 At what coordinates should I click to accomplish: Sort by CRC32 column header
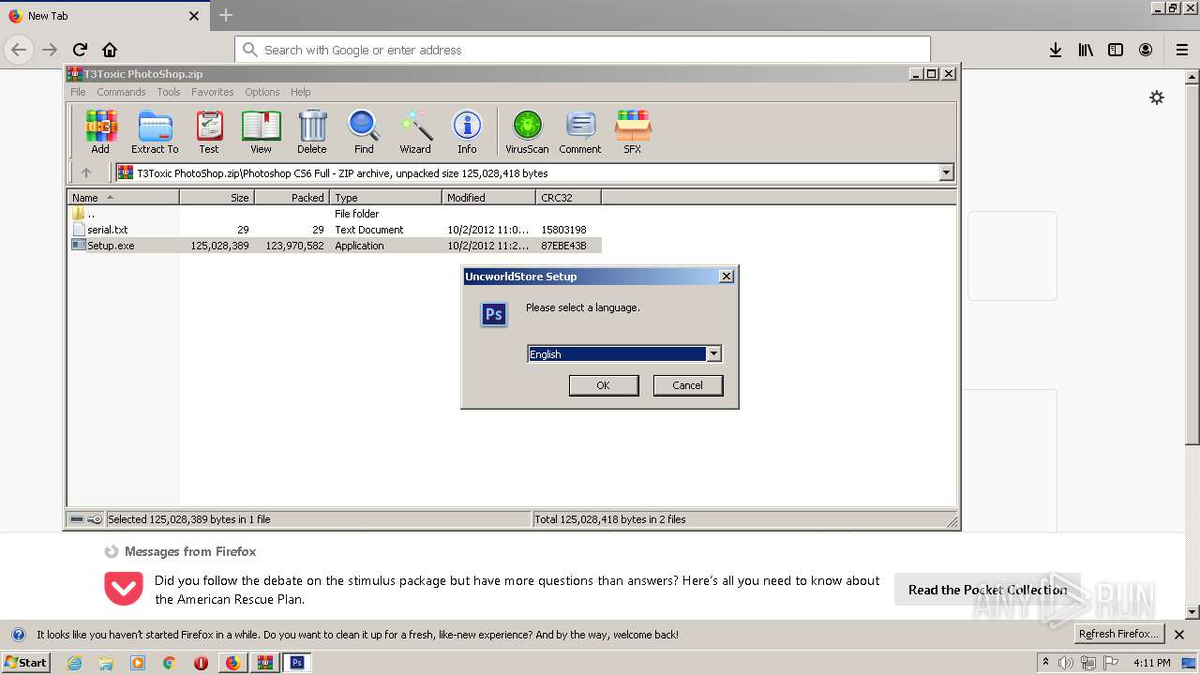pyautogui.click(x=568, y=197)
